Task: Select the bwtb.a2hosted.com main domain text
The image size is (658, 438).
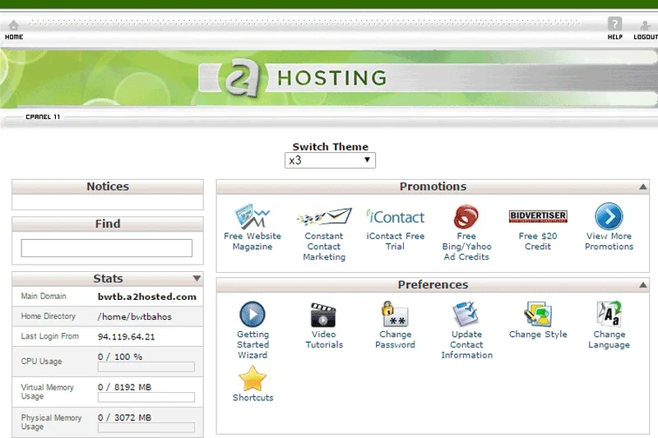Action: click(x=147, y=297)
